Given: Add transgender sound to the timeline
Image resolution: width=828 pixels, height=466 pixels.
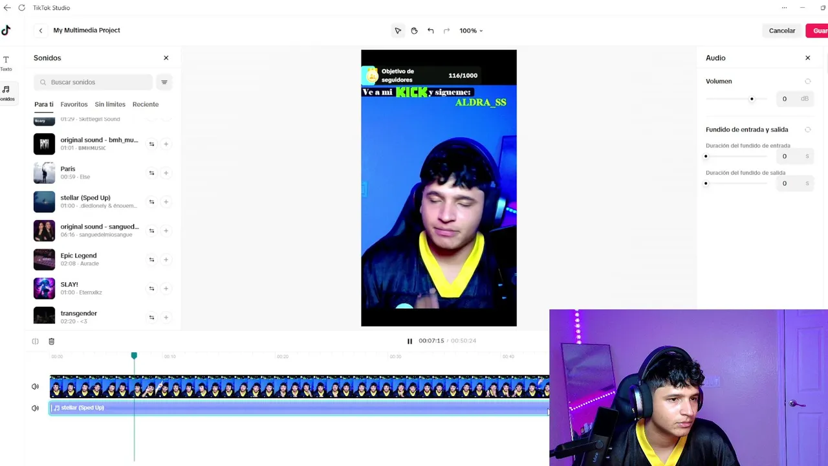Looking at the screenshot, I should pyautogui.click(x=166, y=317).
